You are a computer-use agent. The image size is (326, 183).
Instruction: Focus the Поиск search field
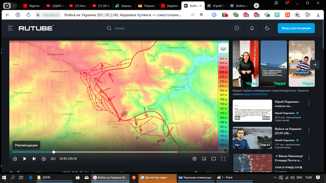143,28
